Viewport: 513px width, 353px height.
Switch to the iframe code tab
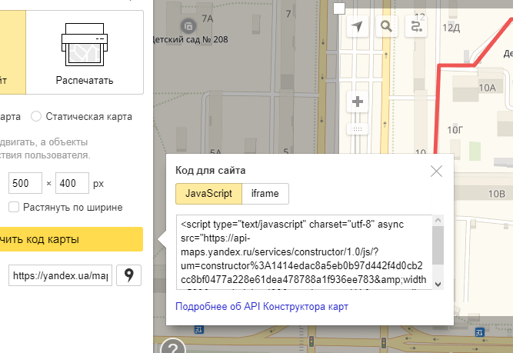coord(265,194)
